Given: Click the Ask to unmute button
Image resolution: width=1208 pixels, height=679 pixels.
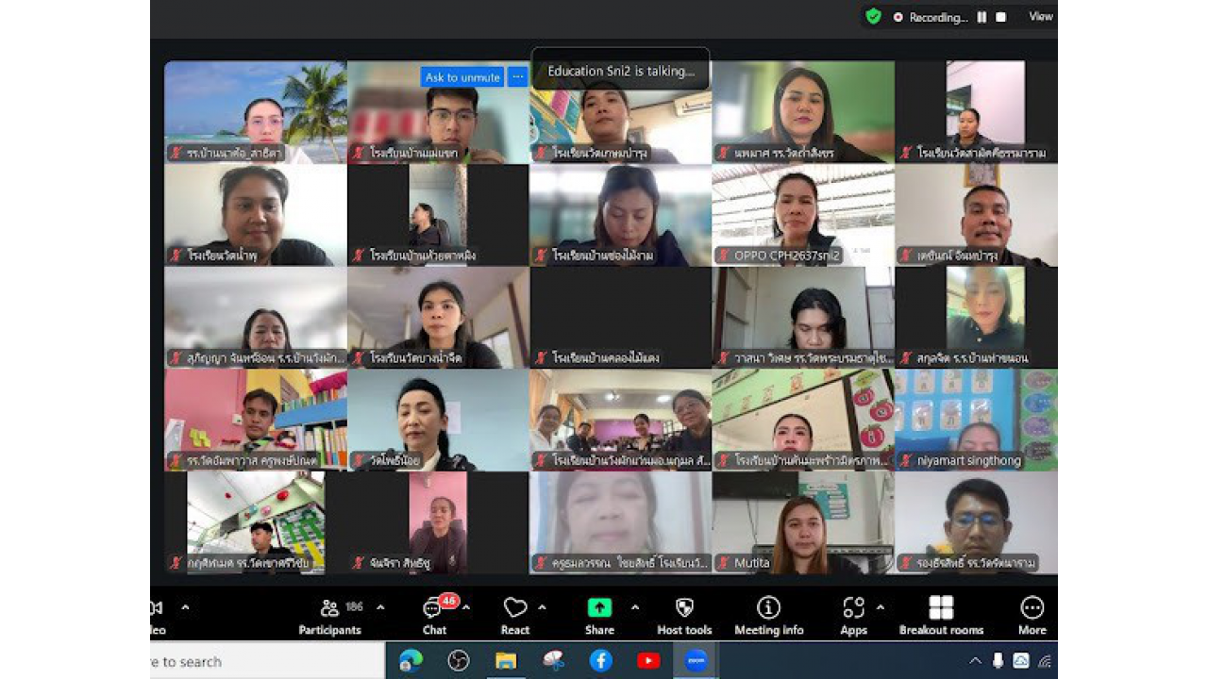Looking at the screenshot, I should coord(462,77).
